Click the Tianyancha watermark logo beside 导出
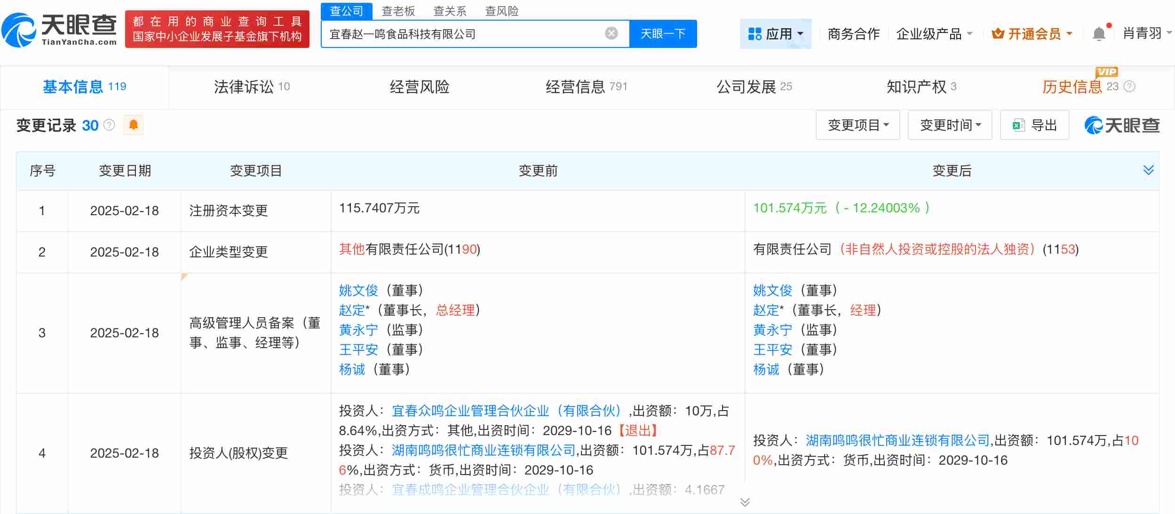The width and height of the screenshot is (1175, 514). pos(1122,125)
